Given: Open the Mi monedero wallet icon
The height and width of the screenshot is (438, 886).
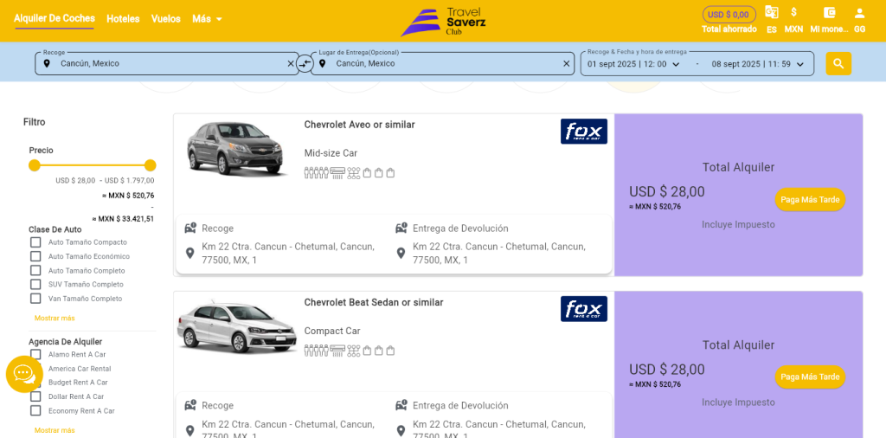Looking at the screenshot, I should click(830, 12).
